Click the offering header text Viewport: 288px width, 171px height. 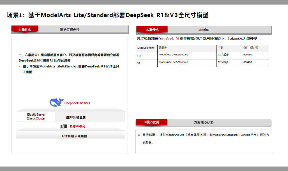[204, 30]
